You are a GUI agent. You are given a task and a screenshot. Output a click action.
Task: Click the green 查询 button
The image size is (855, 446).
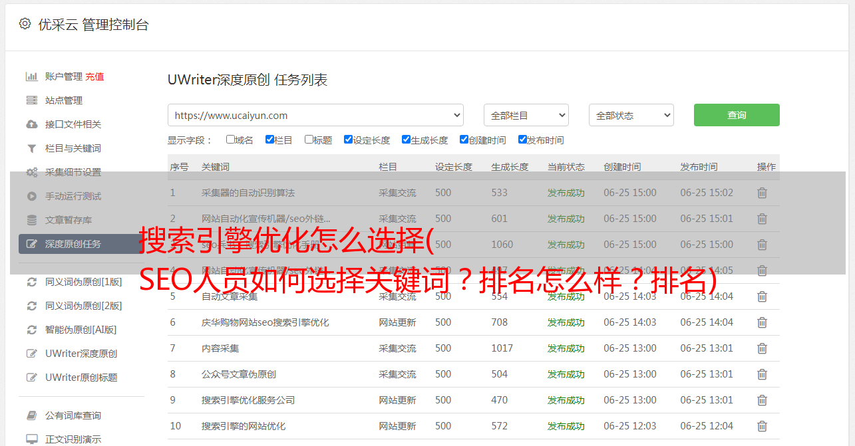(x=737, y=115)
